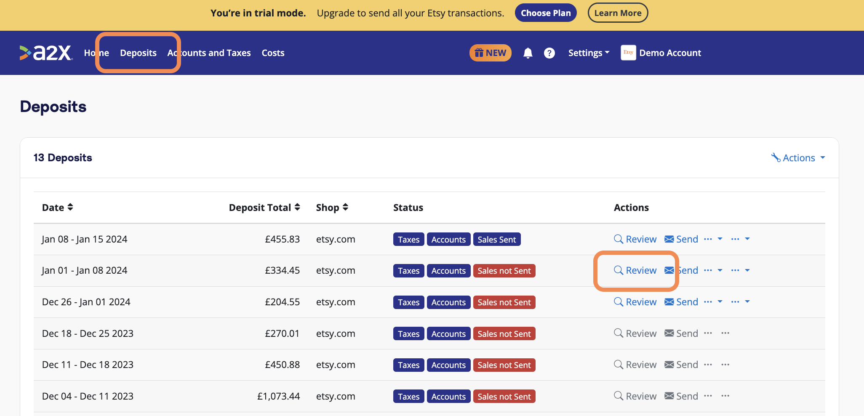Viewport: 864px width, 416px height.
Task: Click magnifier Review for Dec 26 - Jan 01 2024
Action: point(635,302)
